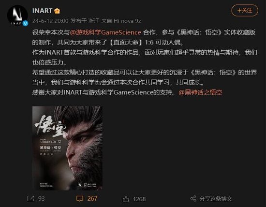Click the 93 repost count

click(42, 198)
